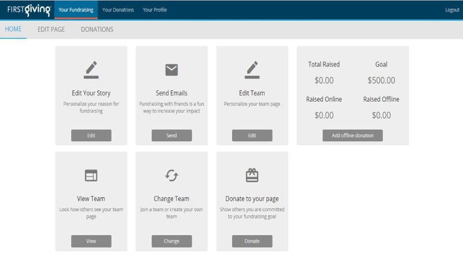Switch to the EDIT PAGE tab
The image size is (463, 261).
pos(51,30)
